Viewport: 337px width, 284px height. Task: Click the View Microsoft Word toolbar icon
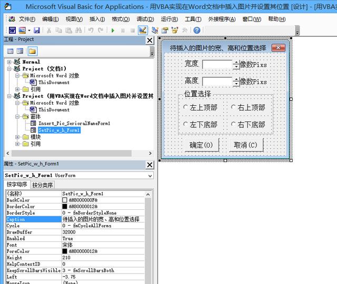12,31
